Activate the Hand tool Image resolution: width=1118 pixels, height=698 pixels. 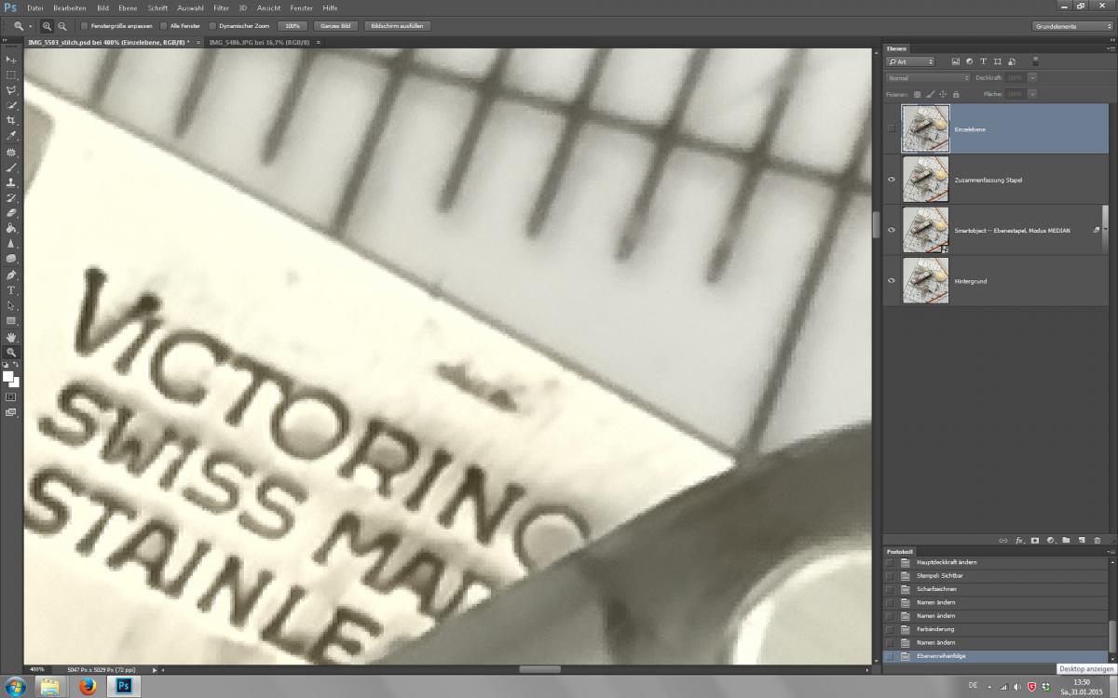11,337
